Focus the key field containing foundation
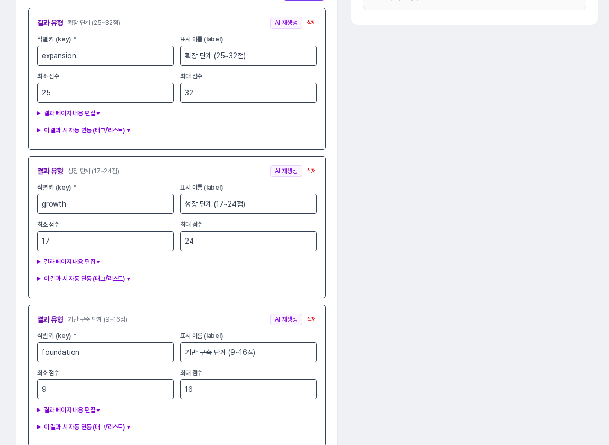 (105, 352)
